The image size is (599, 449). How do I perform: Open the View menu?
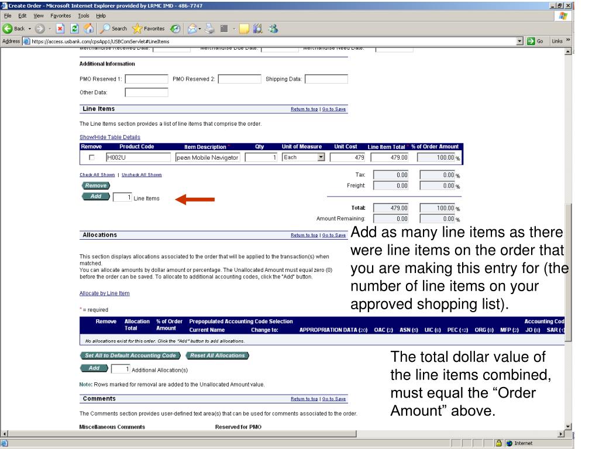(39, 16)
